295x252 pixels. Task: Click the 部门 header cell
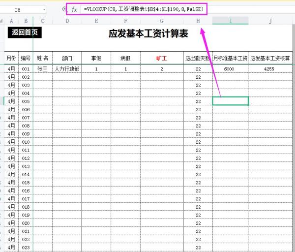click(x=67, y=58)
